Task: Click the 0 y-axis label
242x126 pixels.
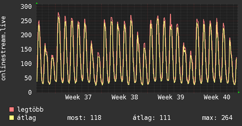Action: point(30,92)
